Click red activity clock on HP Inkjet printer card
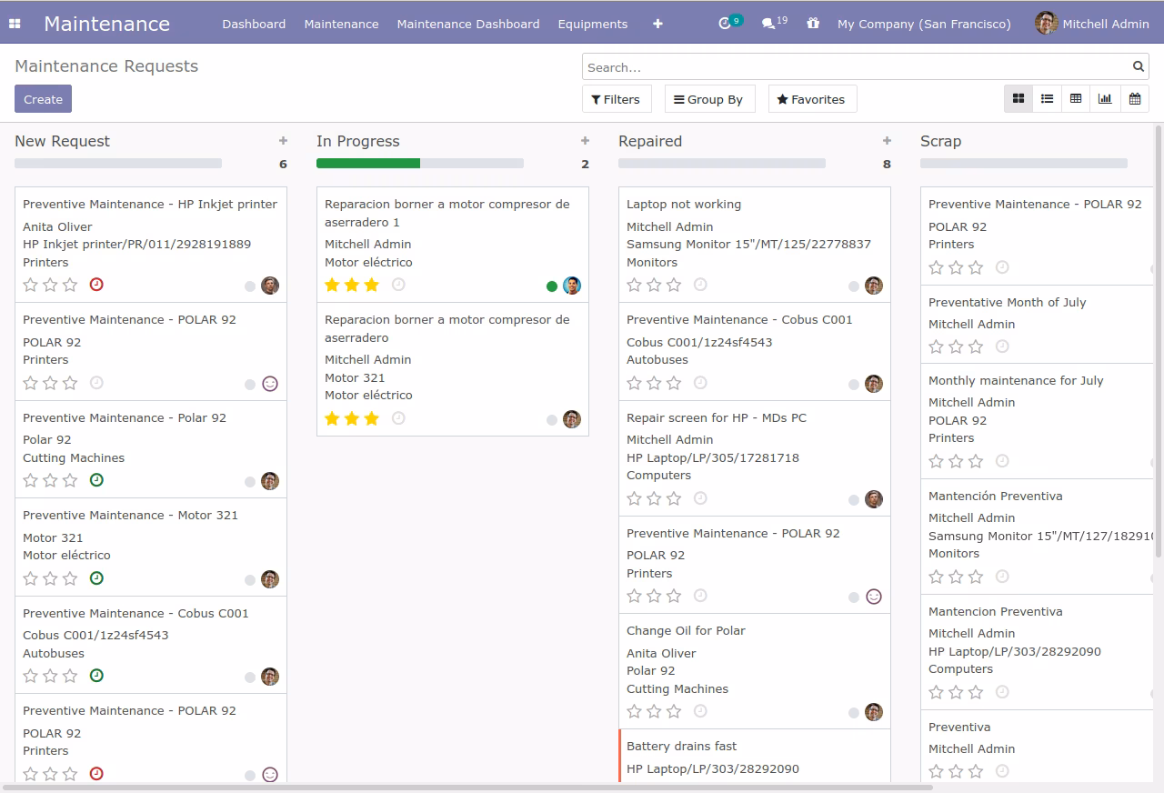 (96, 285)
